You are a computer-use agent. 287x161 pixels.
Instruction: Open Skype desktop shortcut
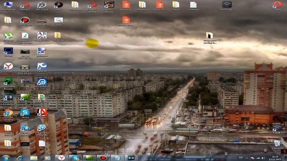[25, 114]
